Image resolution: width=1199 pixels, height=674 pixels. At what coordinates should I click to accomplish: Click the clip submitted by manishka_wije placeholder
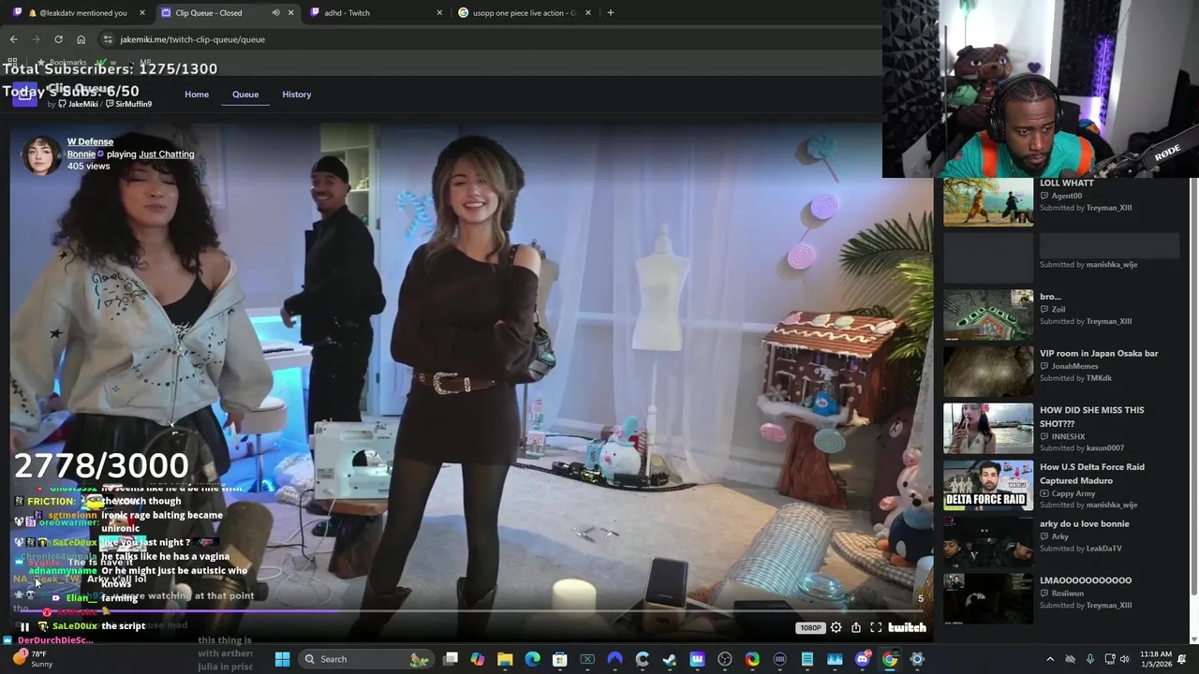pyautogui.click(x=988, y=257)
